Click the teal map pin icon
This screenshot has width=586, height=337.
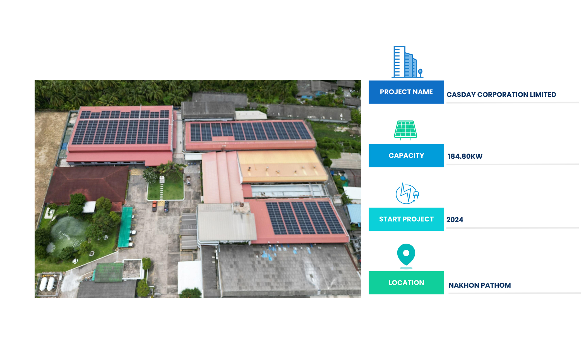(x=406, y=256)
